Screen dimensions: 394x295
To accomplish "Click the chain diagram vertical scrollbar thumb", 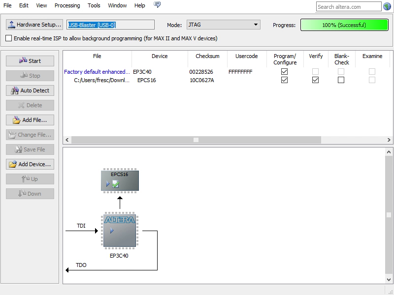I will (389, 215).
